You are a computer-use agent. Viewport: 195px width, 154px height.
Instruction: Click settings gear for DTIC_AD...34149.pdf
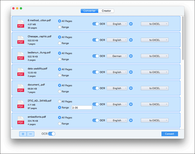pyautogui.click(x=131, y=104)
